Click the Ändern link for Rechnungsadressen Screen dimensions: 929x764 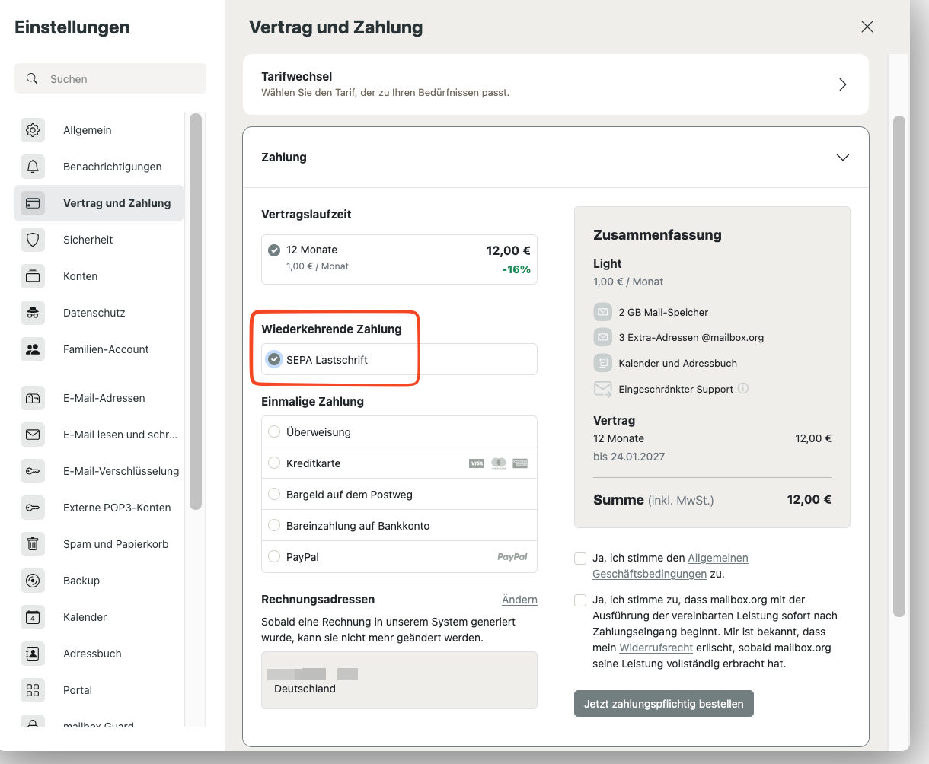pyautogui.click(x=519, y=600)
